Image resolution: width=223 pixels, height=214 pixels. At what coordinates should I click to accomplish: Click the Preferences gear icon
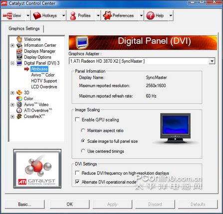[107, 15]
